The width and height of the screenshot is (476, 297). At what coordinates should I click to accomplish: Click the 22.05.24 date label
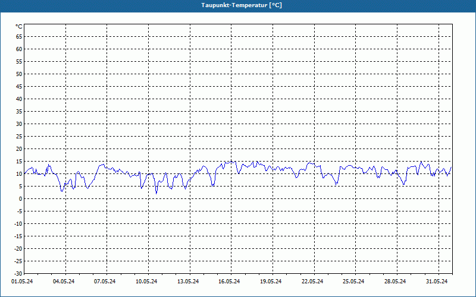(312, 282)
